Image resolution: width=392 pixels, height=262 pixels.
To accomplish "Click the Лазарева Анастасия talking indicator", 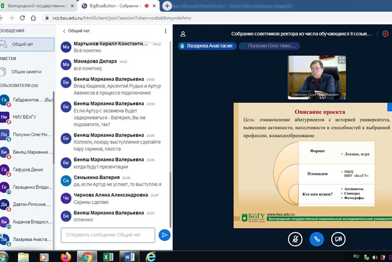I will pyautogui.click(x=206, y=46).
